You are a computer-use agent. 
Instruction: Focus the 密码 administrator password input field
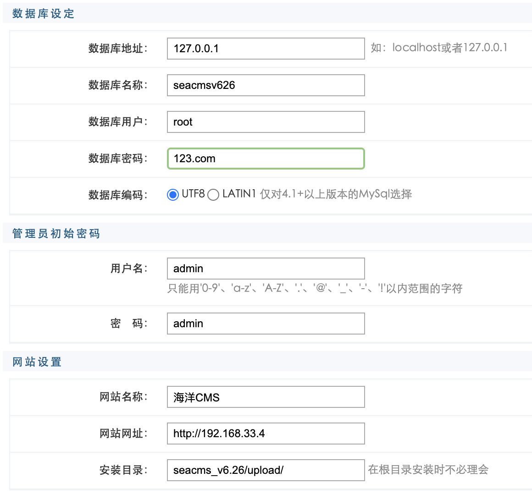[266, 324]
